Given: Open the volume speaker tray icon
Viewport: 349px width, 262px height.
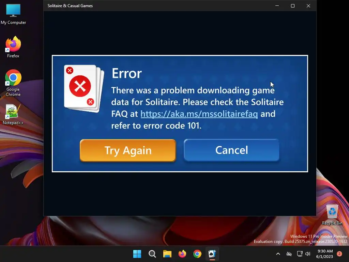Looking at the screenshot, I should [308, 254].
